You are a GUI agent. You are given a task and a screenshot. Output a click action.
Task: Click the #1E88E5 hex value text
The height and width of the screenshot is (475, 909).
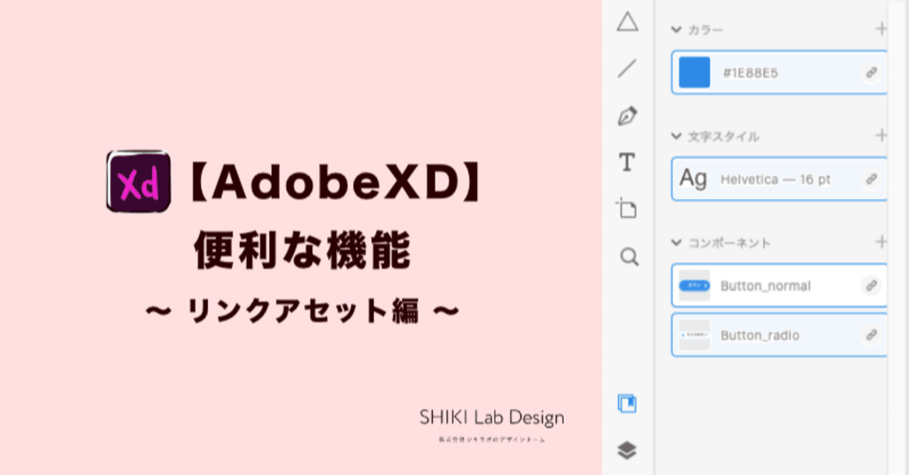[751, 72]
